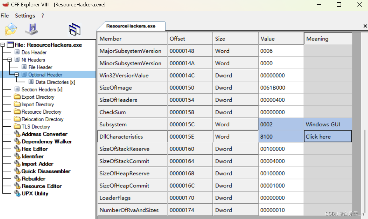
Task: Click the Rebuilder tool icon
Action: [17, 179]
